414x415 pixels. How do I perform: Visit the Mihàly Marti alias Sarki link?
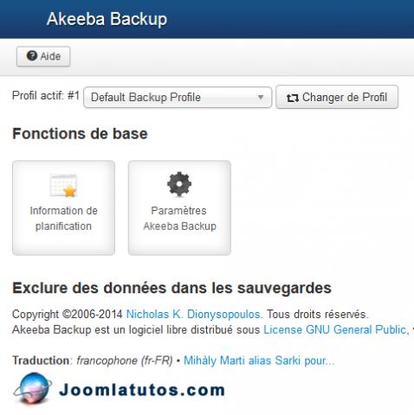pos(259,361)
